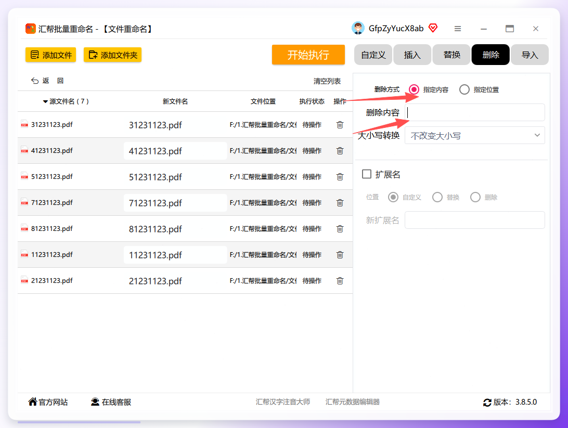568x428 pixels.
Task: Click username GfpZyYucX8ab
Action: 396,28
